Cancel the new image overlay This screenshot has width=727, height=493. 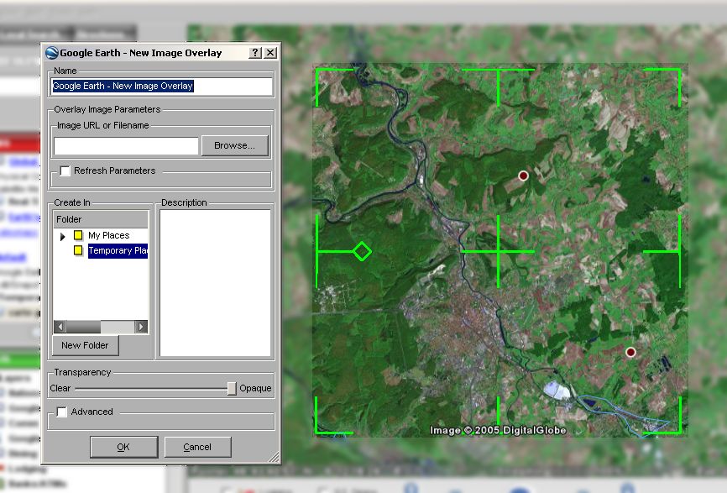tap(197, 447)
